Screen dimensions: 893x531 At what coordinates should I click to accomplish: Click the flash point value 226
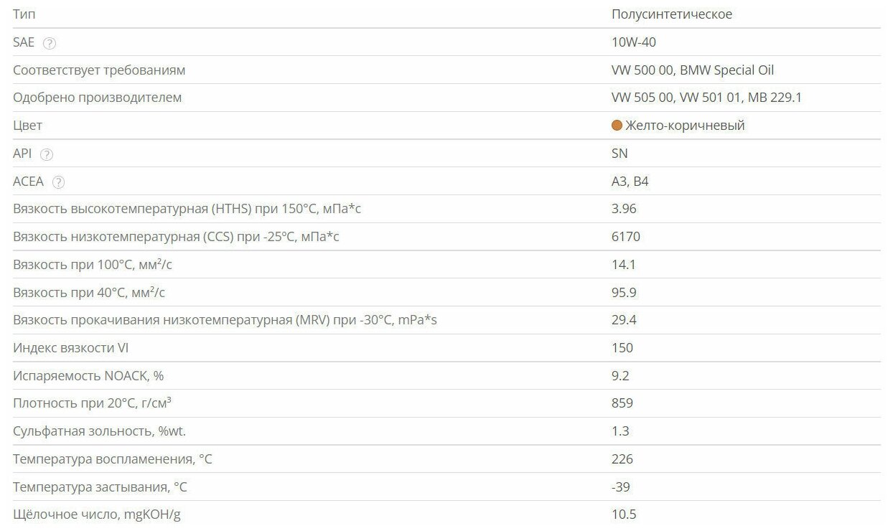622,459
